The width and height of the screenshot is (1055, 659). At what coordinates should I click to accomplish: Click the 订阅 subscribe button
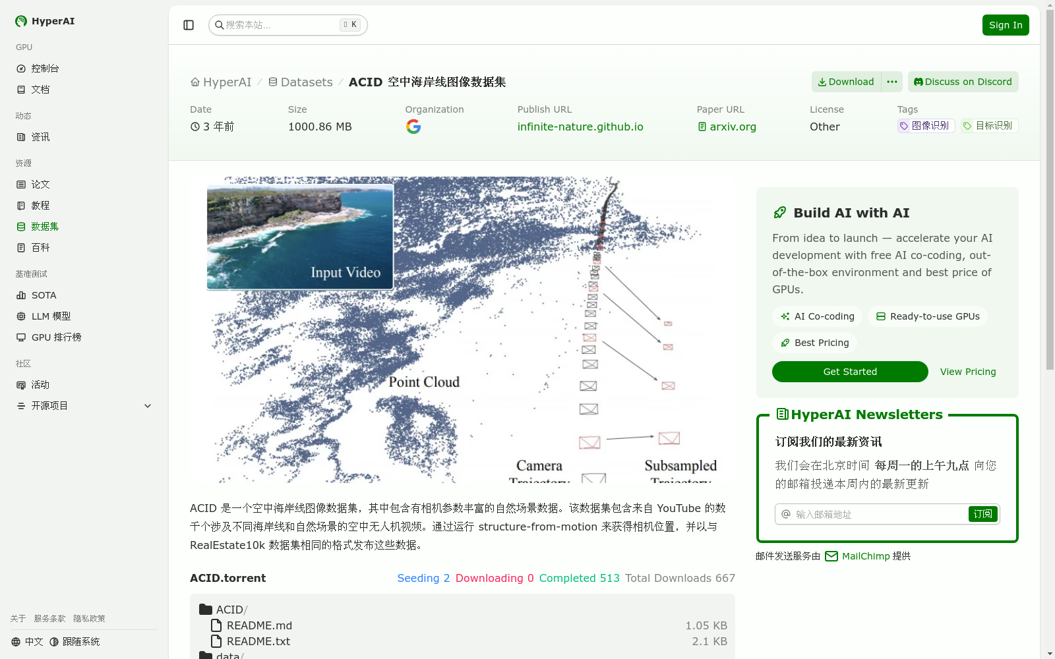pyautogui.click(x=982, y=514)
